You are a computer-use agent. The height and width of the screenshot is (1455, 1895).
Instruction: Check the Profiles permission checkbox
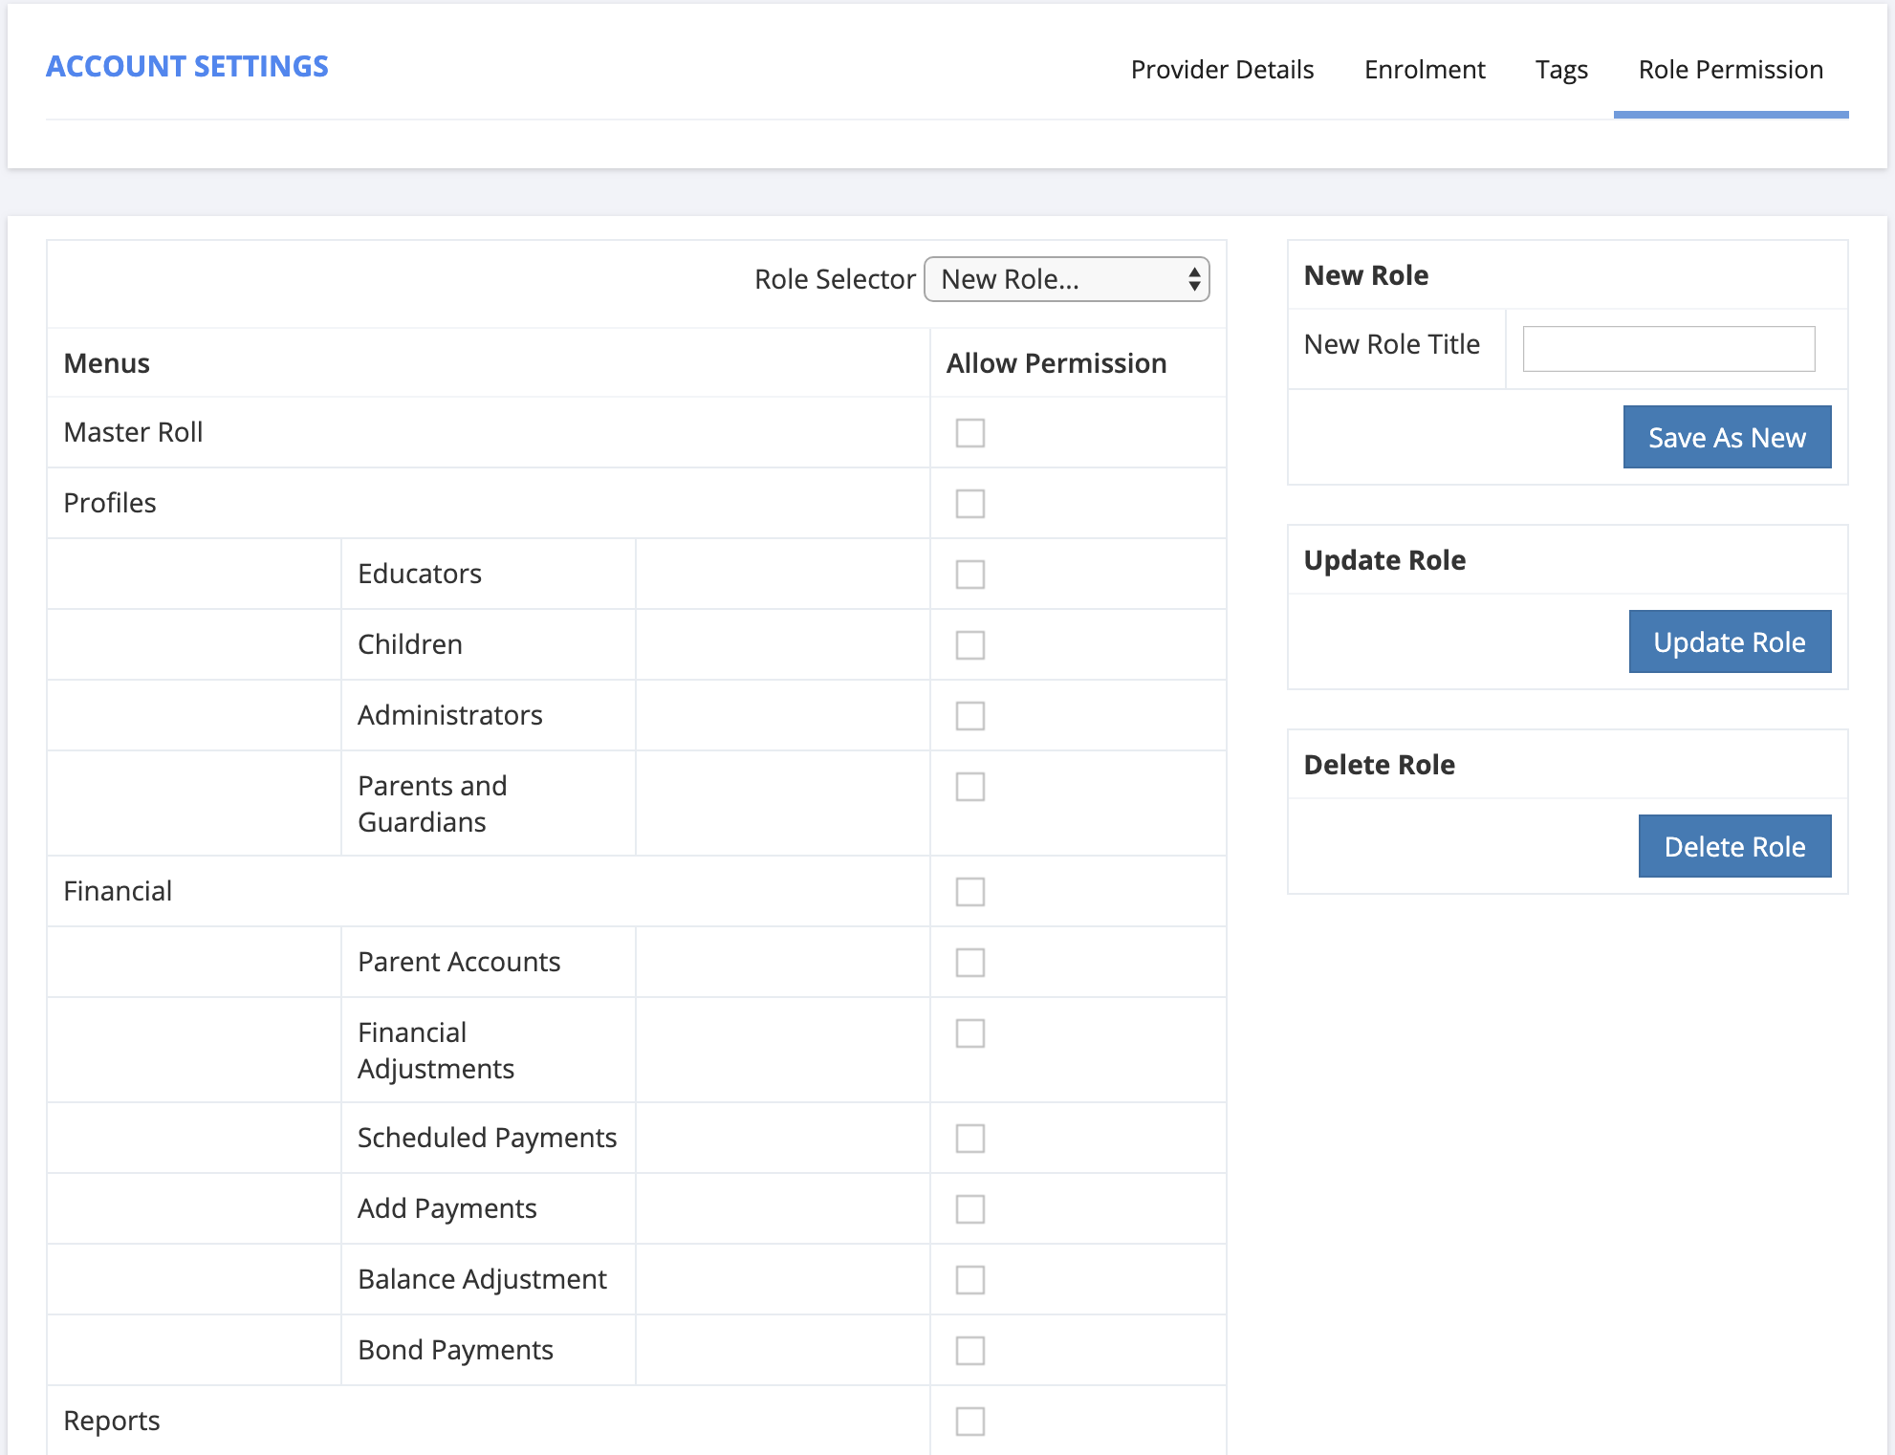(x=969, y=504)
